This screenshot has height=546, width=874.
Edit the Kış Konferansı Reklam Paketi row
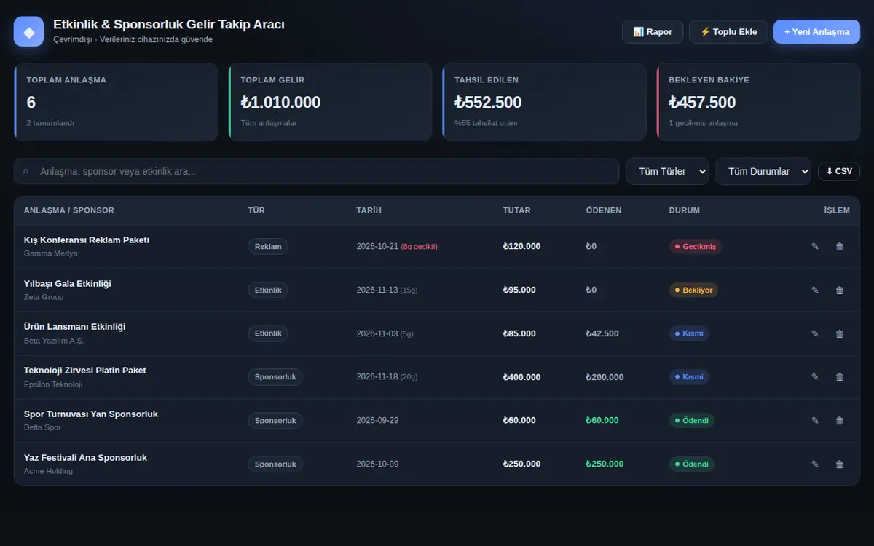click(815, 247)
